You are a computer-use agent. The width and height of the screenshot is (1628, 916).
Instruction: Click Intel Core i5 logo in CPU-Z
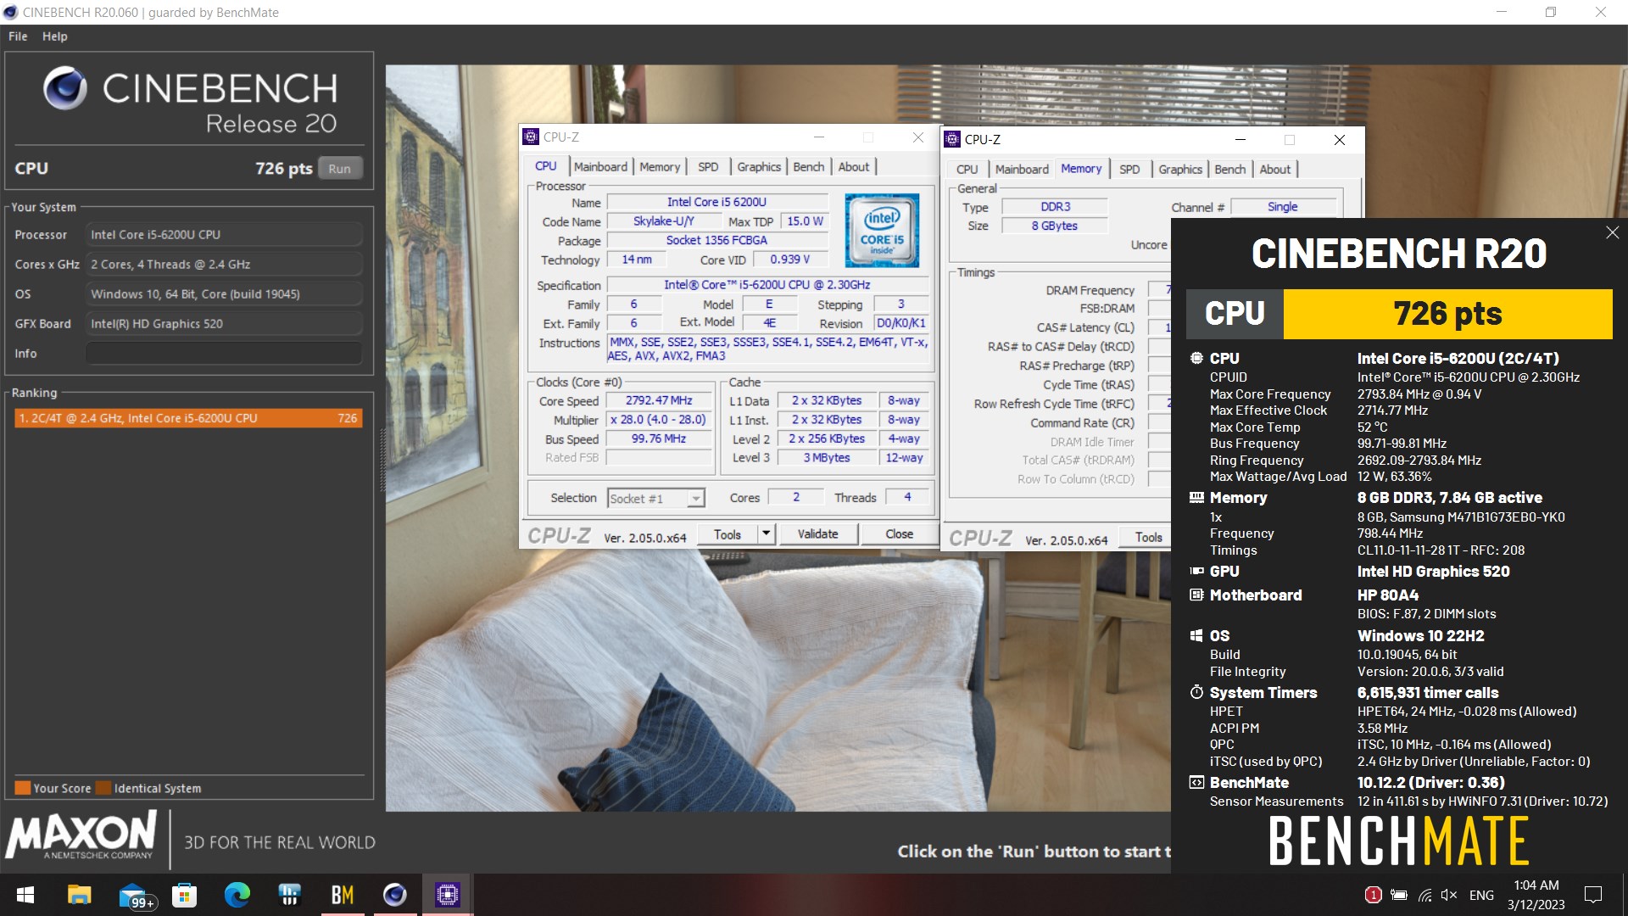(882, 230)
